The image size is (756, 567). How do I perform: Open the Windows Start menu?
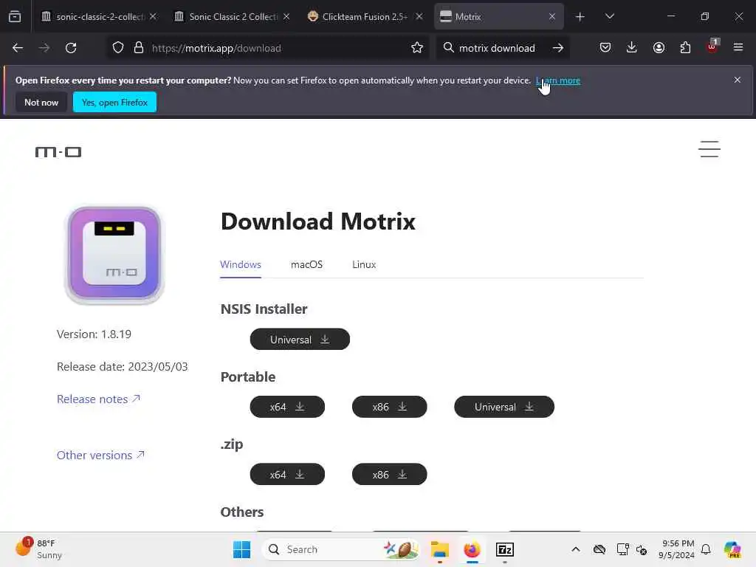[241, 549]
